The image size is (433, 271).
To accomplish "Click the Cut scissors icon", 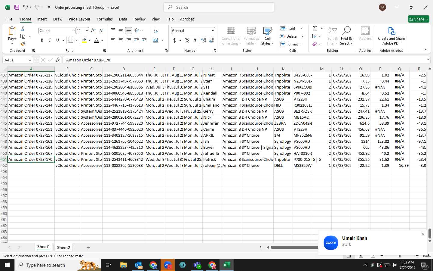I will click(x=23, y=28).
